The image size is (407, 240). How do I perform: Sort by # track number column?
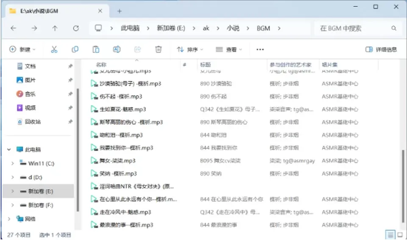click(184, 64)
